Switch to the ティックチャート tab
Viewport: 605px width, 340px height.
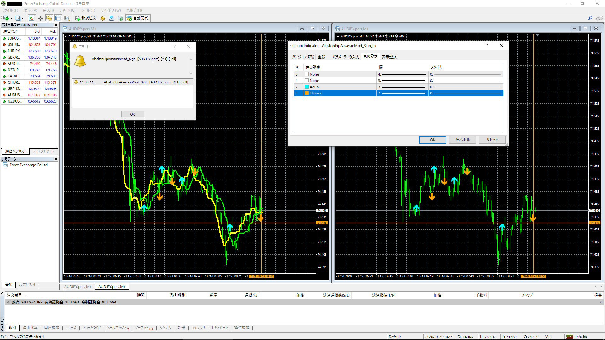[x=43, y=151]
